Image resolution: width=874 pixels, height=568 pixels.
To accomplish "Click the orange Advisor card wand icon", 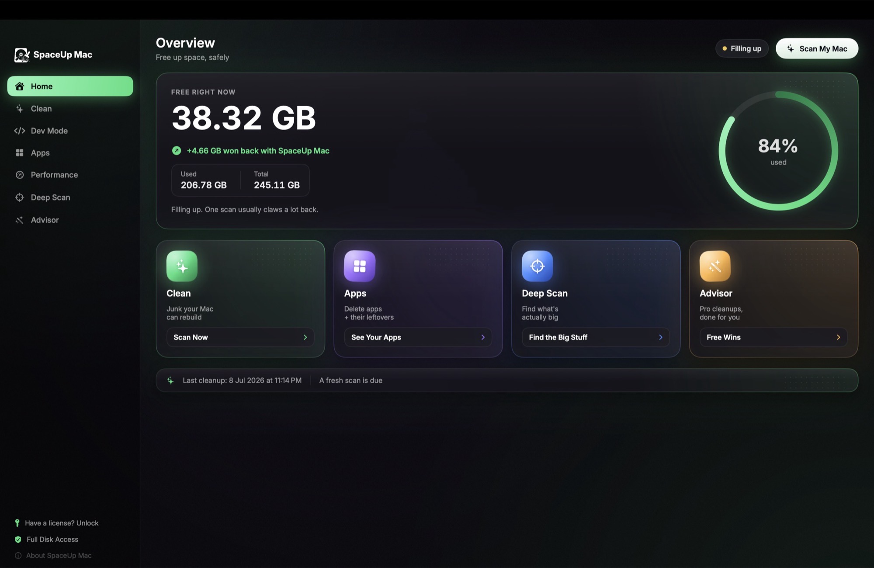I will [x=715, y=266].
